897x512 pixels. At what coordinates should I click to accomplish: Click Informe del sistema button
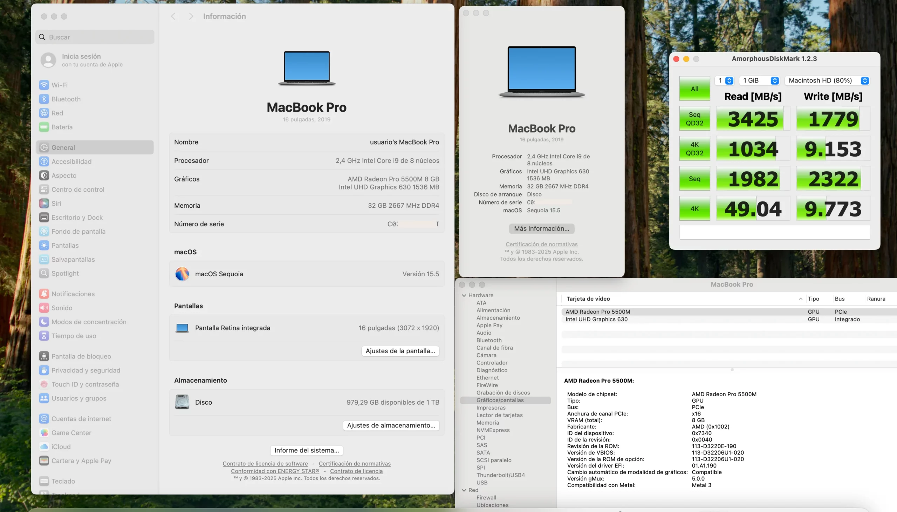point(307,450)
